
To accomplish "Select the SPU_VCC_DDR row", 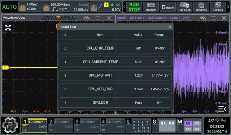I will coord(115,89).
